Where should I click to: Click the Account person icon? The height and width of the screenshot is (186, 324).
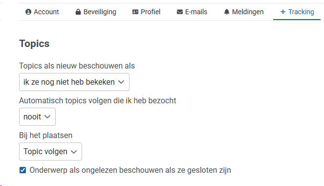[x=28, y=12]
